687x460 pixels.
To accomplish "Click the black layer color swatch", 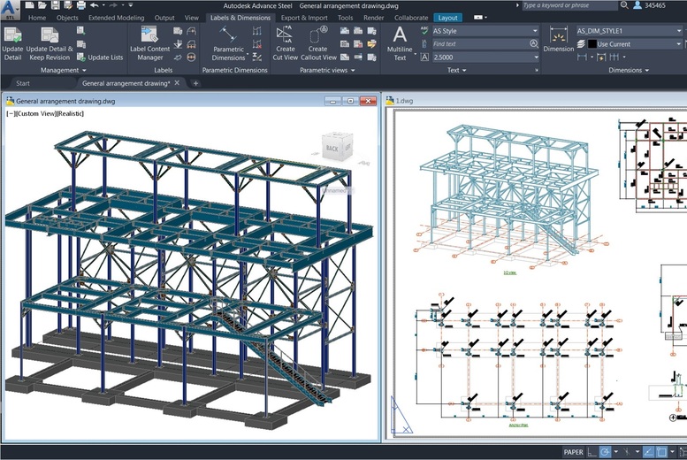I will coord(592,44).
